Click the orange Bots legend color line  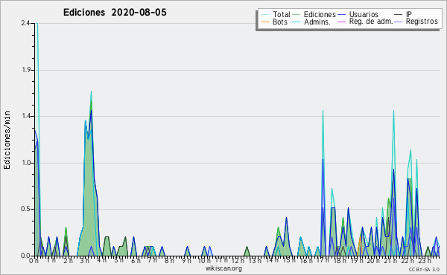point(264,22)
